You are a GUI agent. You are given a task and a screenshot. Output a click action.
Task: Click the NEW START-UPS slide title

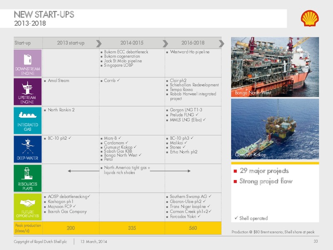point(44,15)
